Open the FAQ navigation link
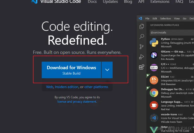Screen dimensions: 194x133 tap(179, 2)
